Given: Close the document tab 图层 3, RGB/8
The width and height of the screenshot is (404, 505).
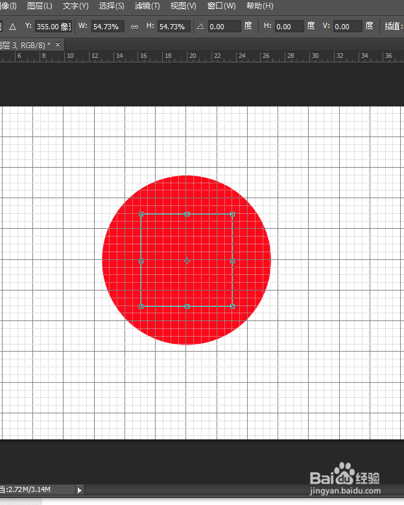Looking at the screenshot, I should (x=58, y=44).
